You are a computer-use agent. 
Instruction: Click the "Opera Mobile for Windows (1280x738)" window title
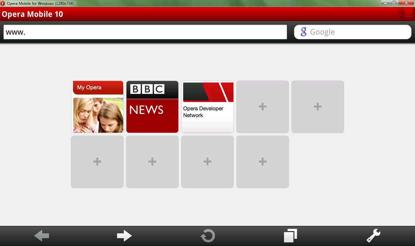[40, 3]
